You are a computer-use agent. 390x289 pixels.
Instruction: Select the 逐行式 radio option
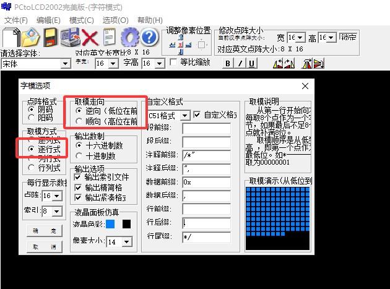[32, 149]
